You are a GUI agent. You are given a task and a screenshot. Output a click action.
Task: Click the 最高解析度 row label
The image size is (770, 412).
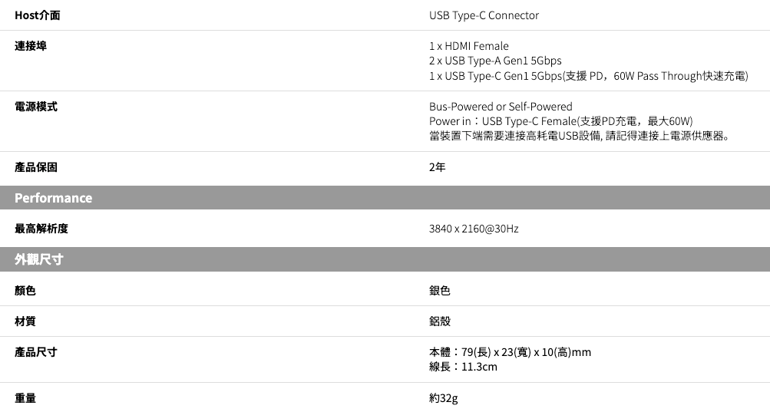click(41, 229)
